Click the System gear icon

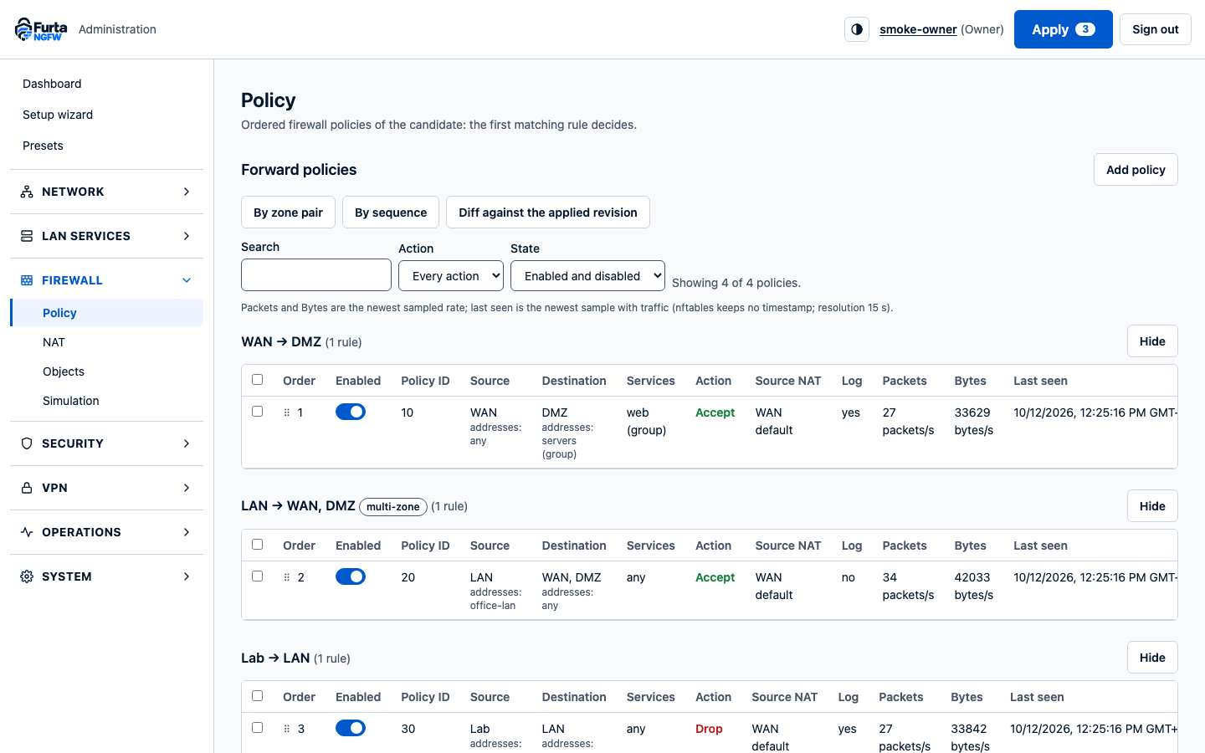(x=27, y=576)
